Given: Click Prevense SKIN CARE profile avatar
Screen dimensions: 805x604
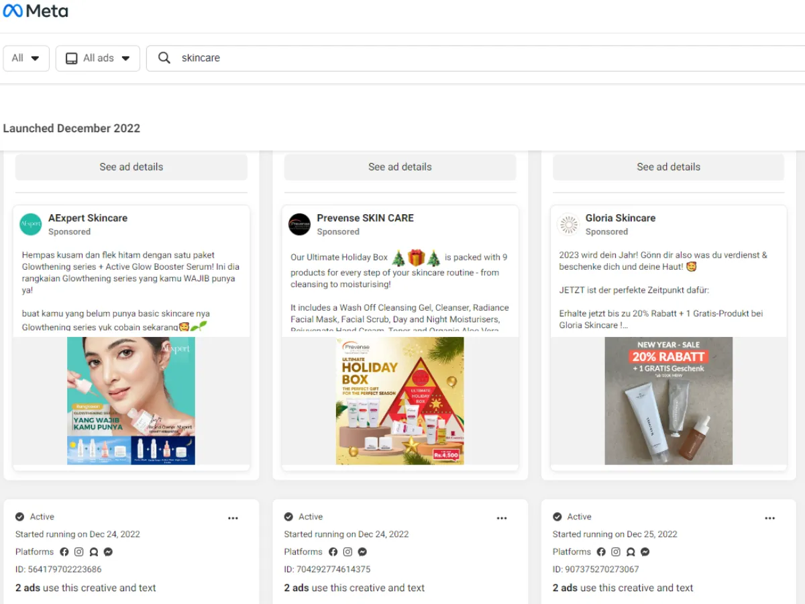Looking at the screenshot, I should click(x=299, y=224).
